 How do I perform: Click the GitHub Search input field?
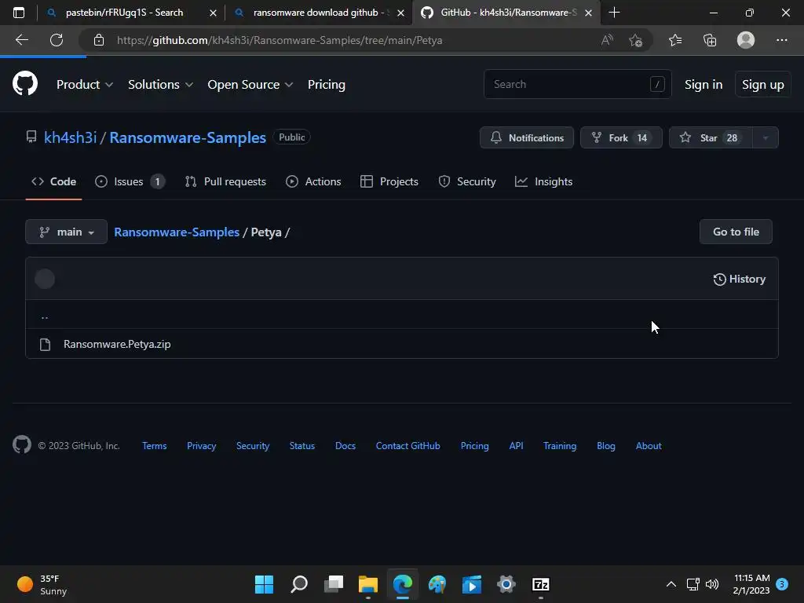577,84
